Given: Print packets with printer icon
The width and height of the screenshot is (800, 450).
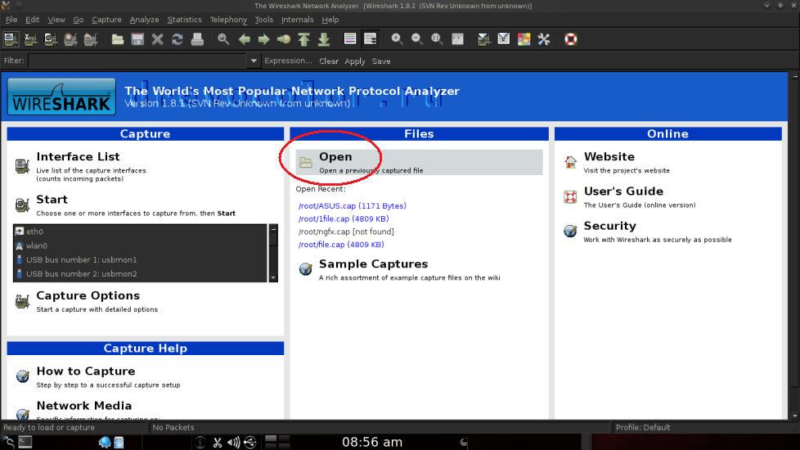Looking at the screenshot, I should pos(197,39).
